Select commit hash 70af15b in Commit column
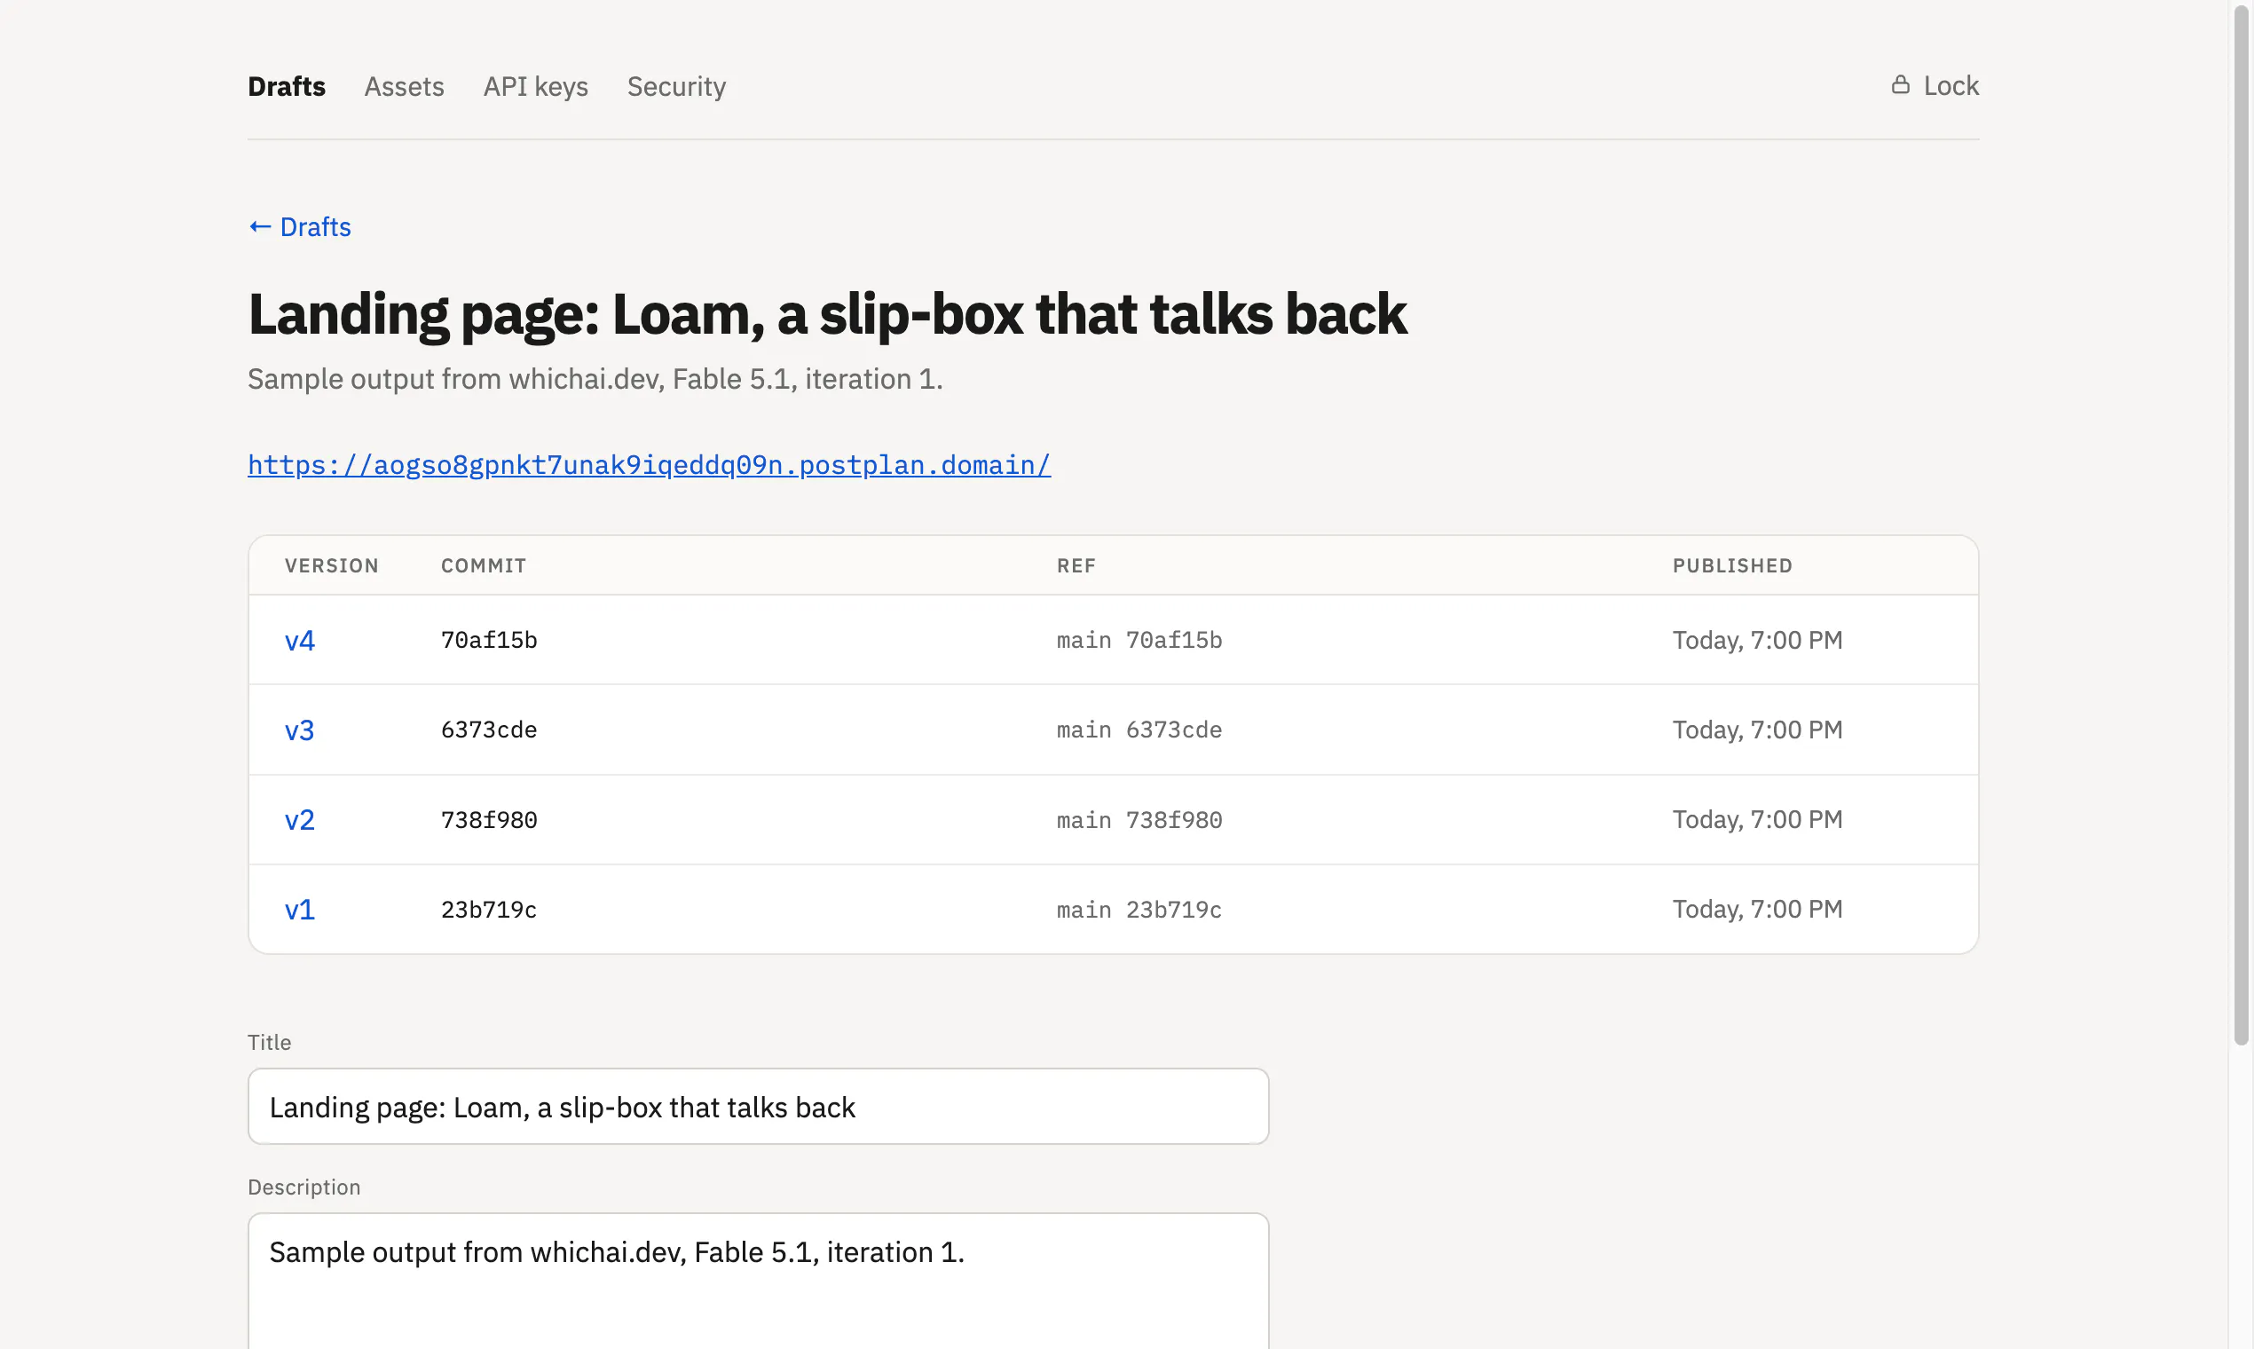The image size is (2254, 1349). coord(489,640)
